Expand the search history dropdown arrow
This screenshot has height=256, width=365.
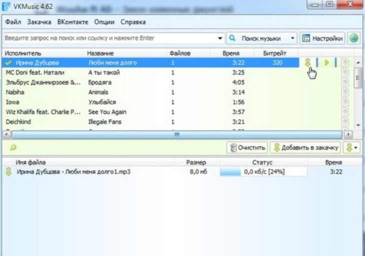tap(220, 38)
